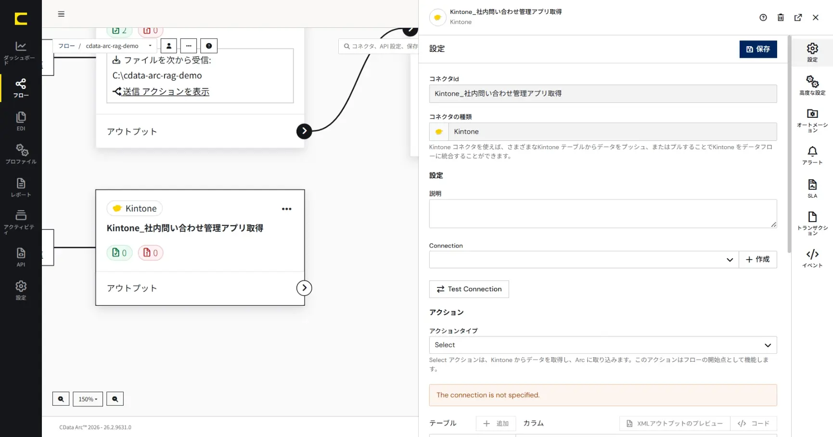833x437 pixels.
Task: Click the 保存 save button
Action: coord(758,49)
